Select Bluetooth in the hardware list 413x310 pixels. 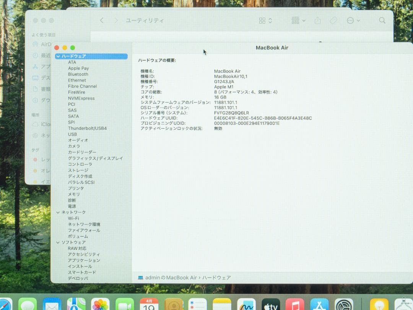pyautogui.click(x=78, y=74)
